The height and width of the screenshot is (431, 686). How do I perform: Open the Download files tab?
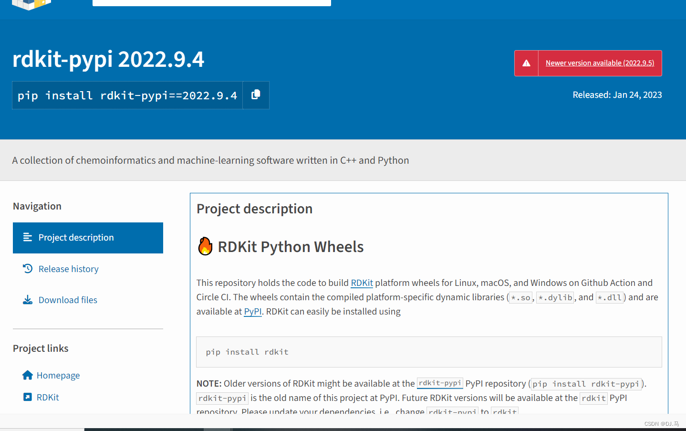[68, 300]
